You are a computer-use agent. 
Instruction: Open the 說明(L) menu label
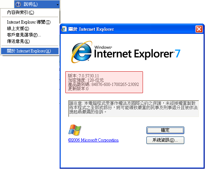tap(30, 4)
